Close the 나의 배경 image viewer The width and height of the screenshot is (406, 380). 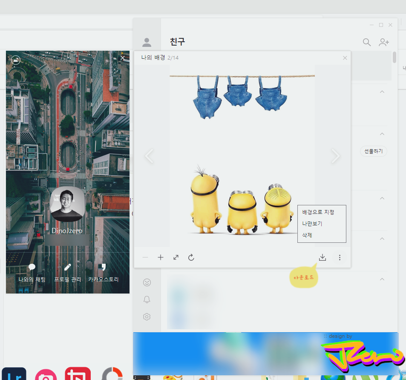point(345,58)
